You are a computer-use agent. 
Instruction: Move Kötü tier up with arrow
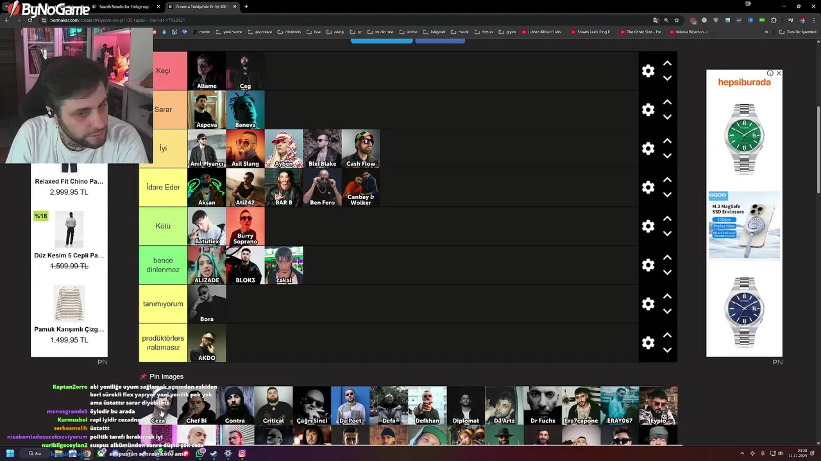point(667,218)
